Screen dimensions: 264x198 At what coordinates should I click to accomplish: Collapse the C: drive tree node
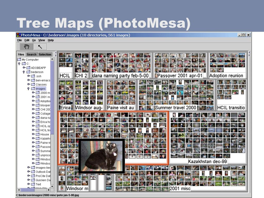pyautogui.click(x=19, y=64)
